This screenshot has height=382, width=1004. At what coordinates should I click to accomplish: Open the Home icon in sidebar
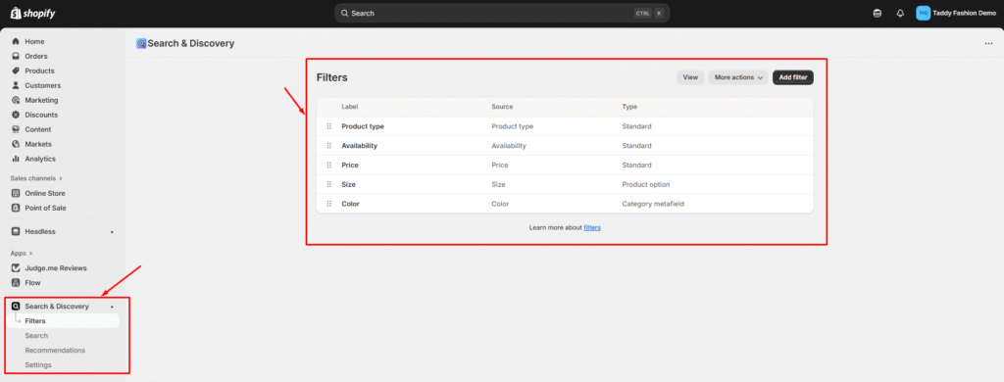(x=16, y=41)
